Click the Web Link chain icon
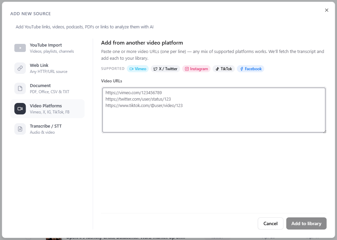Image resolution: width=337 pixels, height=240 pixels. 20,68
